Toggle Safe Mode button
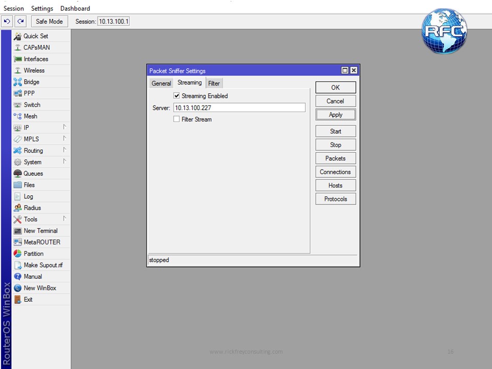Image resolution: width=492 pixels, height=369 pixels. point(49,22)
